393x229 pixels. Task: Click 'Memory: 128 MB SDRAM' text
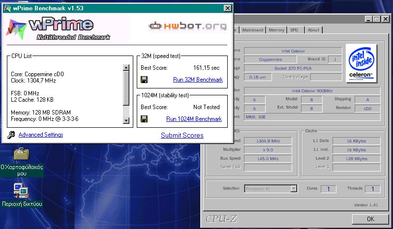41,113
